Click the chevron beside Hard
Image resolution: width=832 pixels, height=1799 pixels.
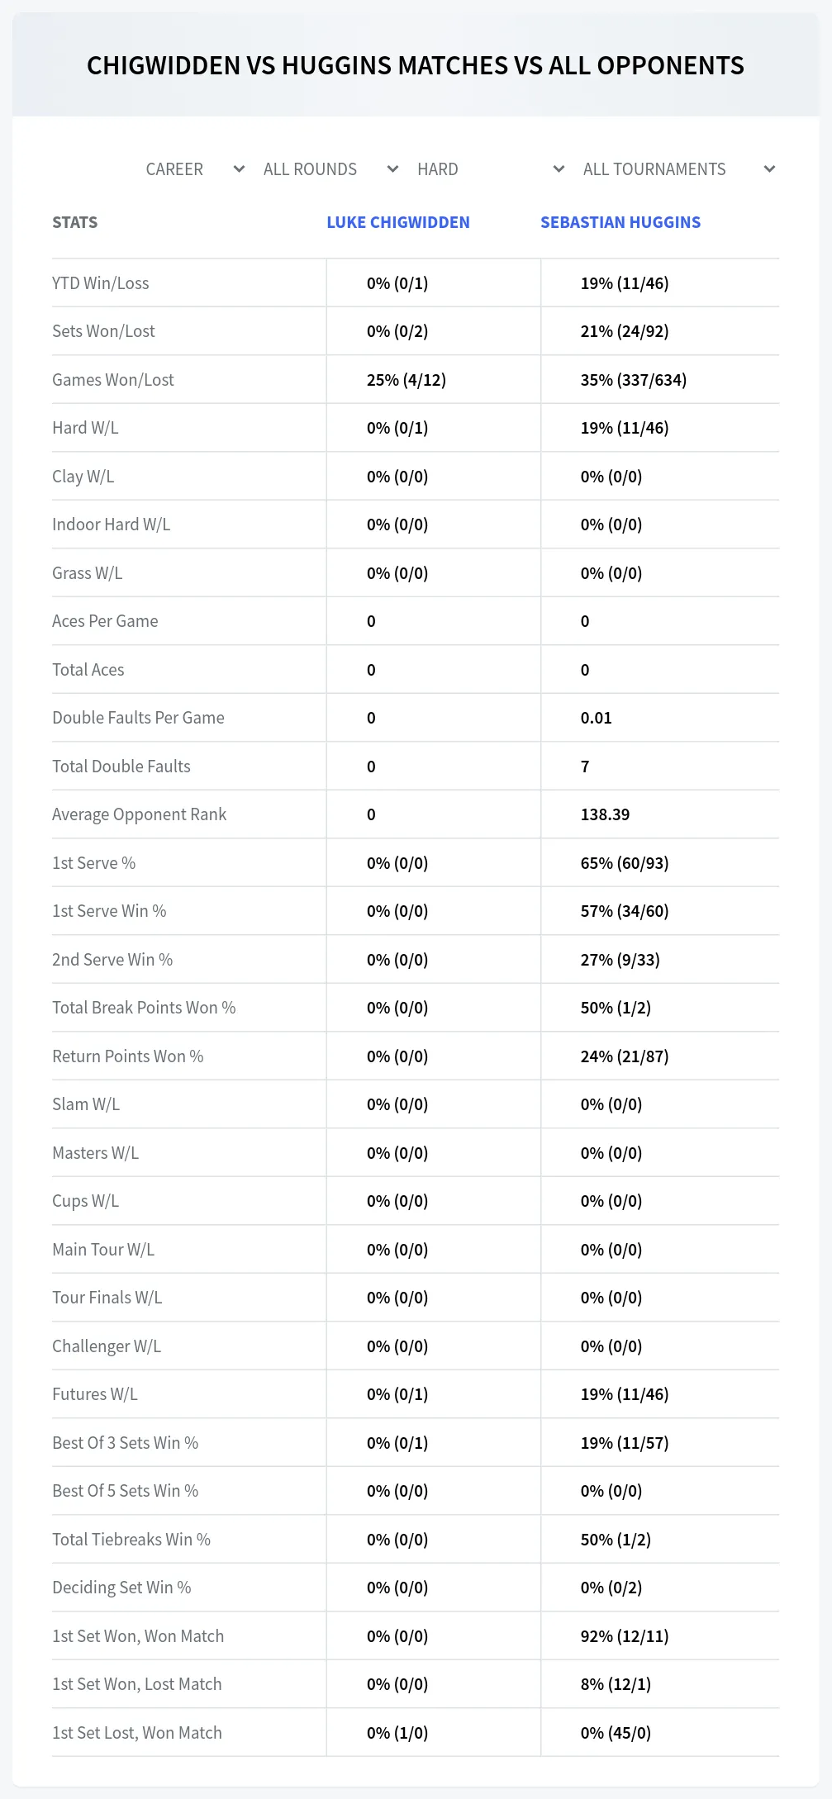point(559,169)
